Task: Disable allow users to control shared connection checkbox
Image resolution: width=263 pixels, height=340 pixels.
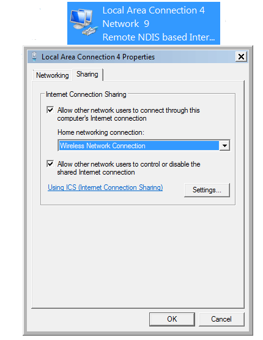Action: [x=50, y=164]
